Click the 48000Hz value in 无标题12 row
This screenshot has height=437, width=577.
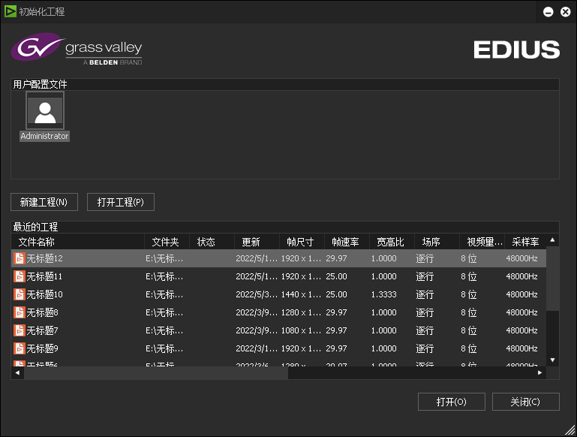click(521, 258)
